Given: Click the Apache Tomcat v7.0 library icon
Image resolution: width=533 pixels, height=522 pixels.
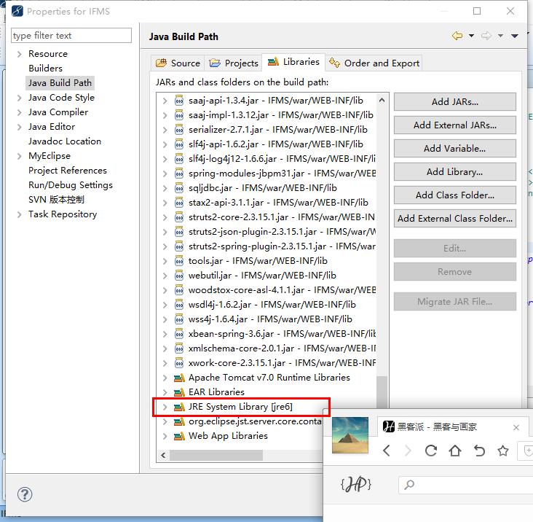Looking at the screenshot, I should click(179, 378).
